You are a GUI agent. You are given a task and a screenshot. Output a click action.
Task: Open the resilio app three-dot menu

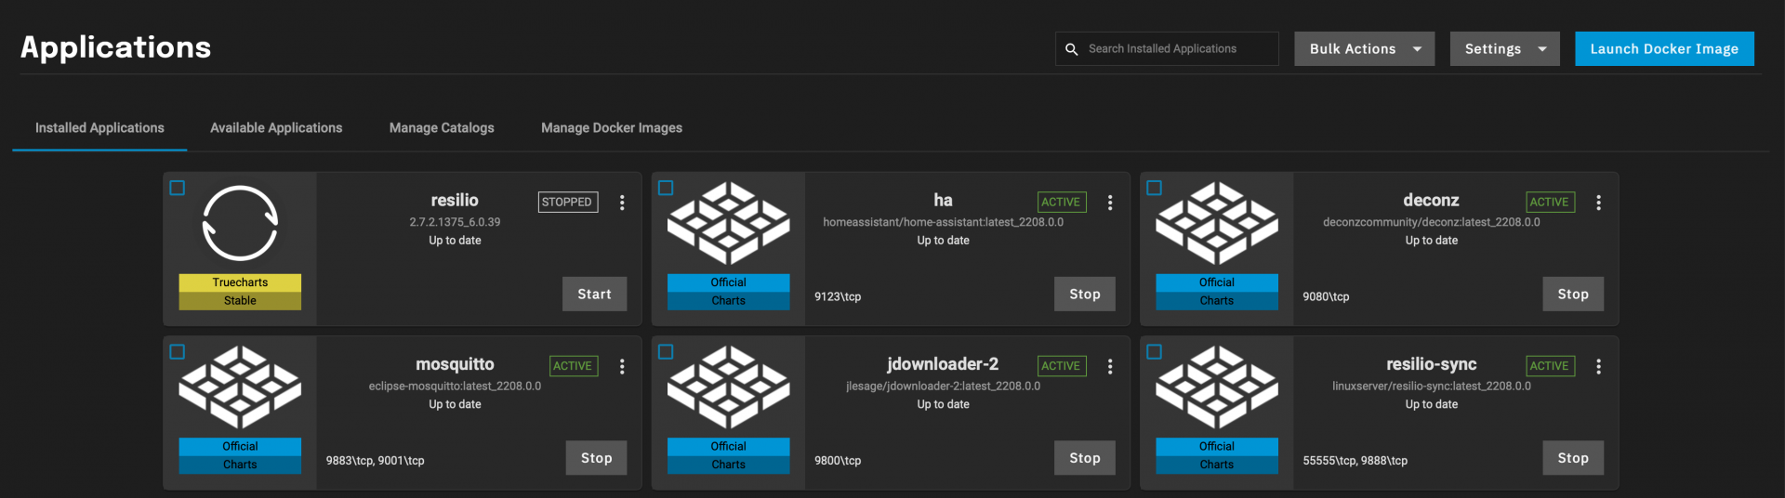click(622, 203)
